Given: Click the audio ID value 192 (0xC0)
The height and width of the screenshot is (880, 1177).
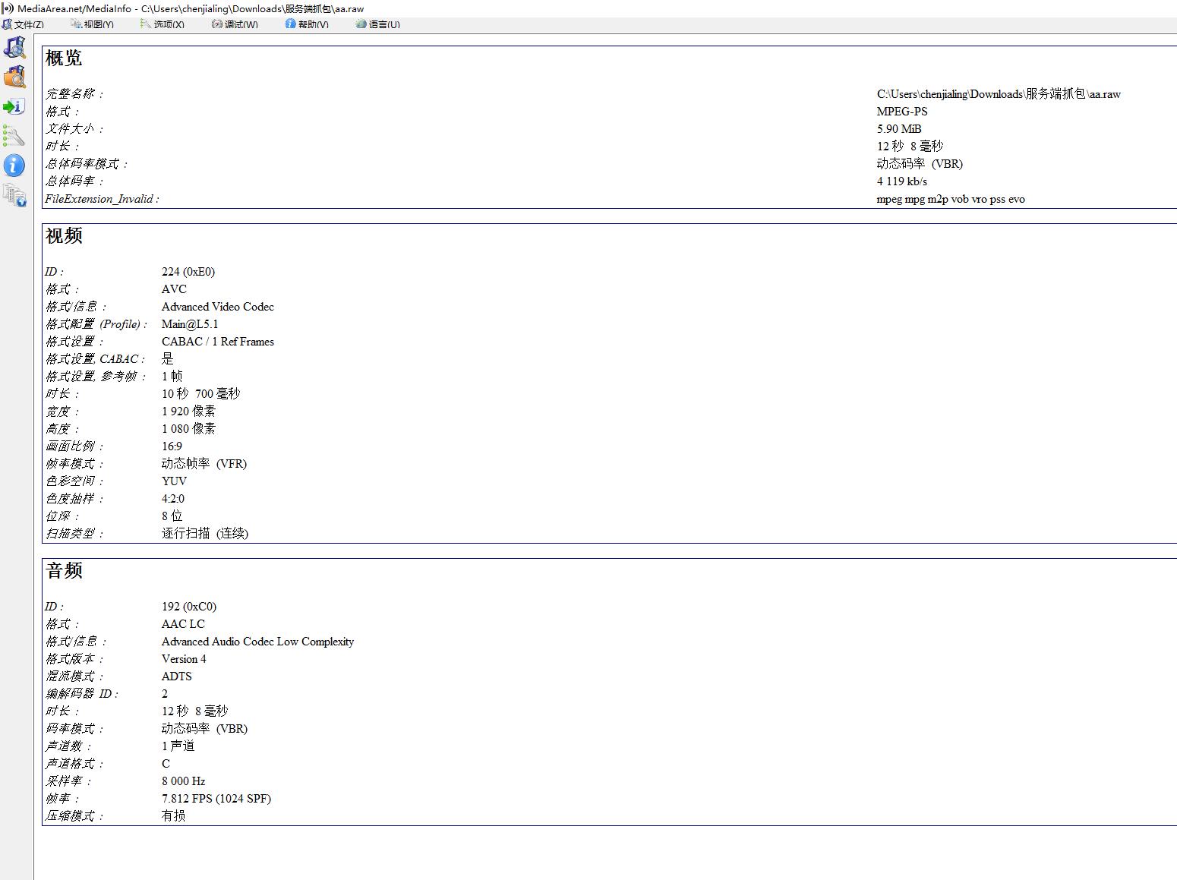Looking at the screenshot, I should tap(189, 607).
